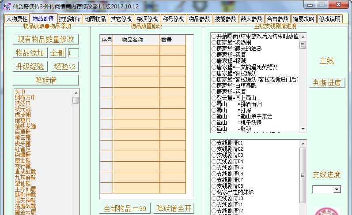The image size is (352, 215).
Task: Switch to 物品参数 tab
Action: (x=199, y=19)
